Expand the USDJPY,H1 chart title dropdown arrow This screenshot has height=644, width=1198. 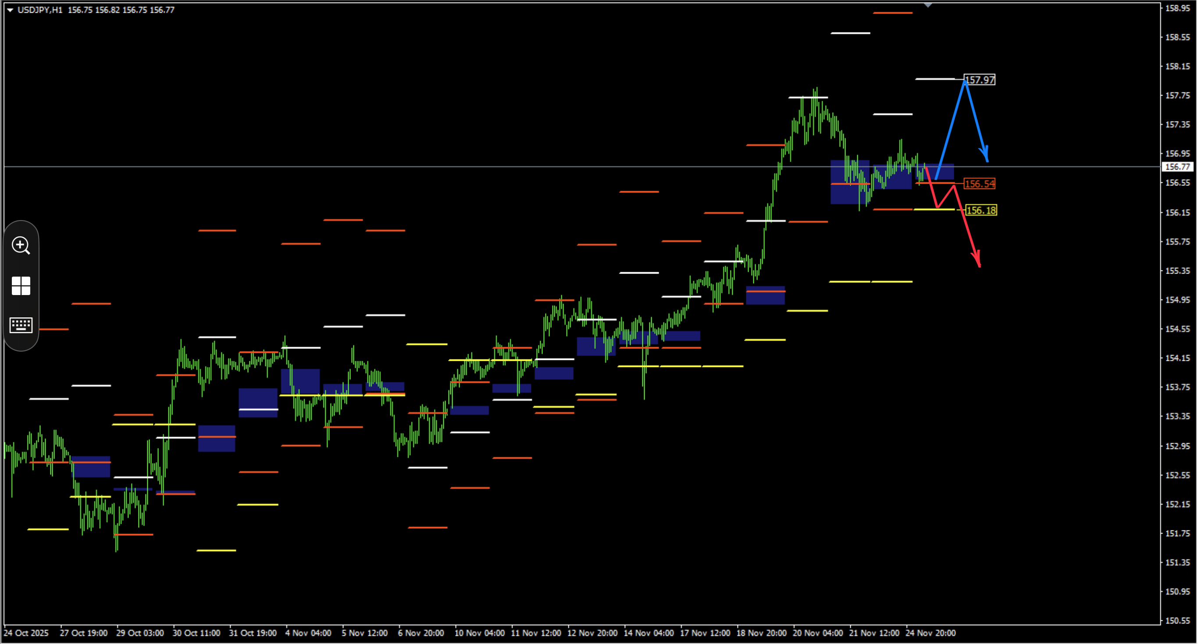click(x=10, y=10)
